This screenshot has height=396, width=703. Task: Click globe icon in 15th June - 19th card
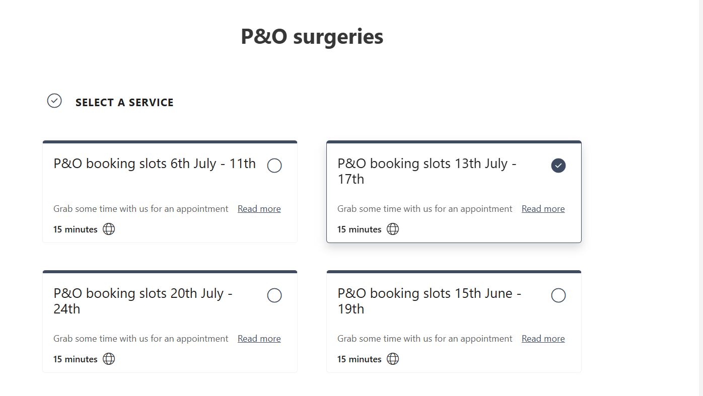[x=393, y=359]
